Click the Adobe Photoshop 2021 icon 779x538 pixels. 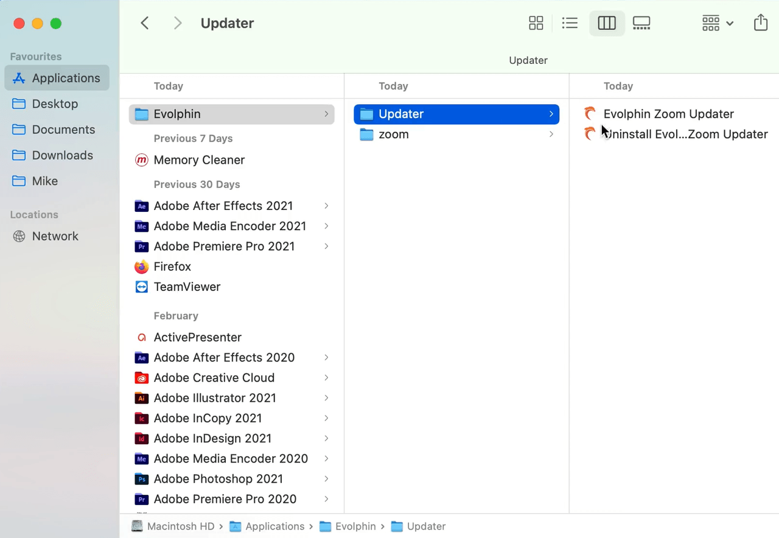click(x=141, y=479)
